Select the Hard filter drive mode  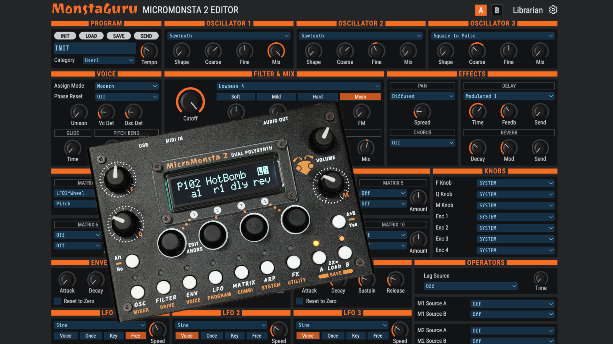pyautogui.click(x=318, y=97)
